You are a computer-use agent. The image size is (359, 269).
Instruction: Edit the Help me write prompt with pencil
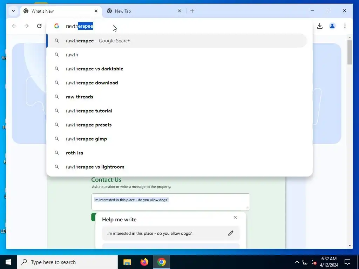[x=231, y=233]
